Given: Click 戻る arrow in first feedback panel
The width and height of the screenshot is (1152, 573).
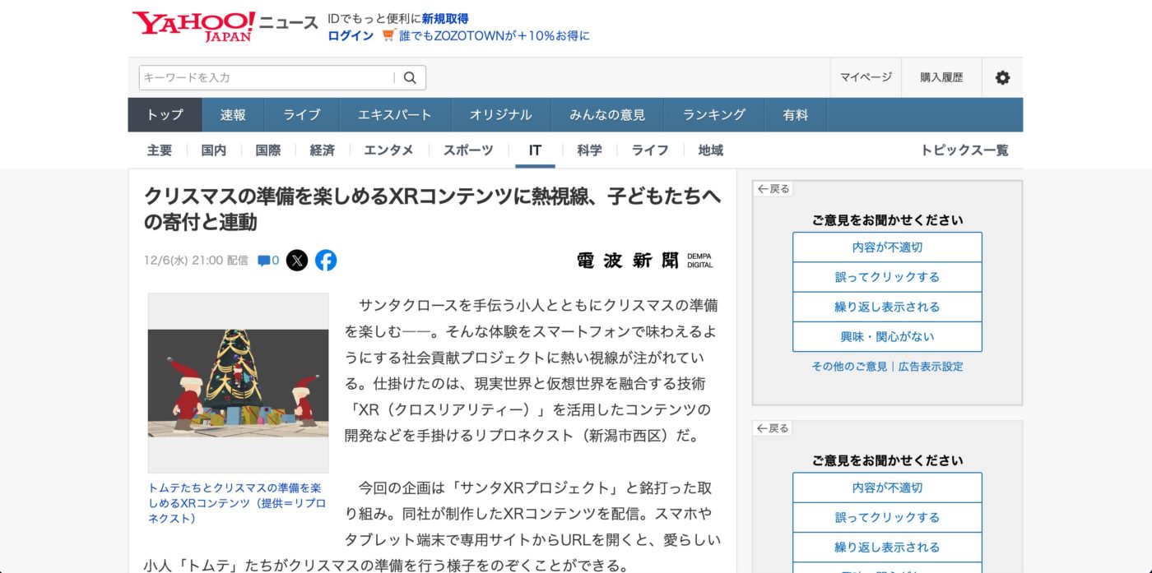Looking at the screenshot, I should click(773, 189).
